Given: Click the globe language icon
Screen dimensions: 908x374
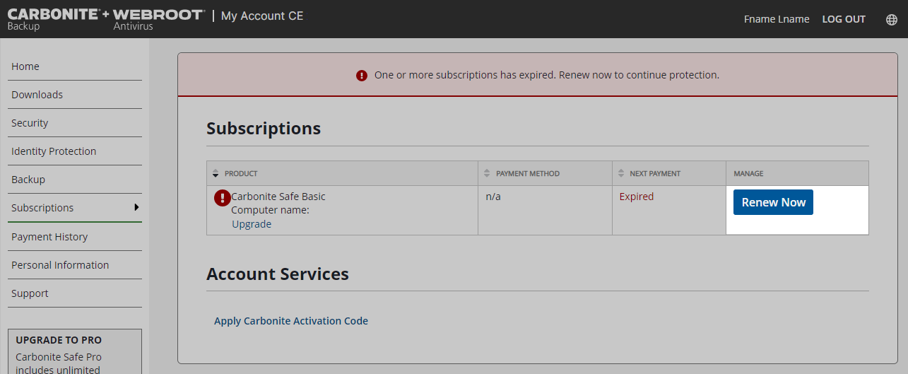Looking at the screenshot, I should (x=891, y=20).
